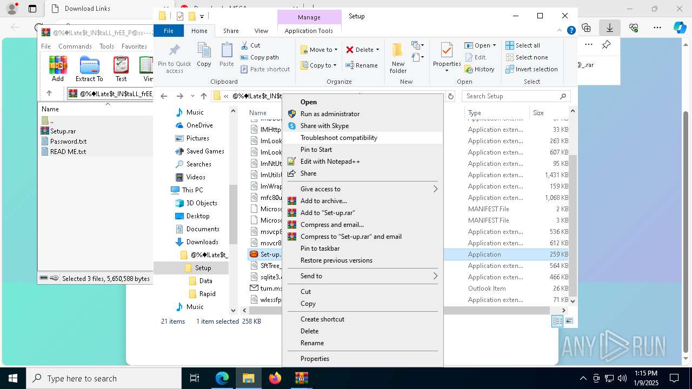
Task: Click the Type here to search box
Action: tap(104, 378)
